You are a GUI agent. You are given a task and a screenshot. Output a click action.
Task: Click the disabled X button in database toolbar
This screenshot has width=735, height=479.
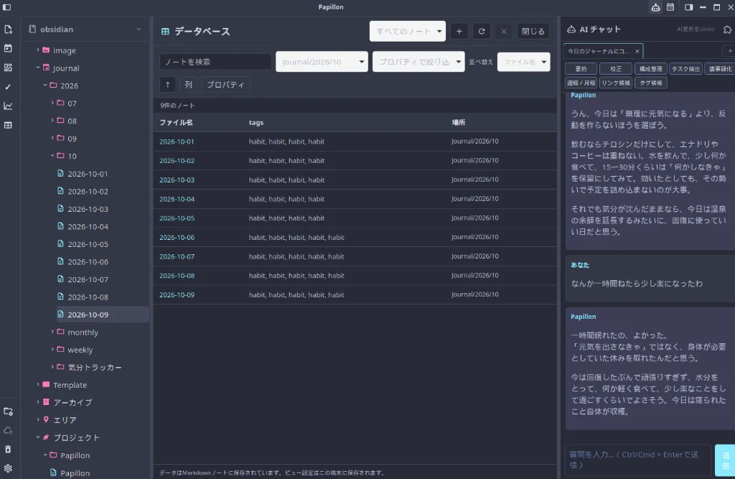(x=503, y=32)
